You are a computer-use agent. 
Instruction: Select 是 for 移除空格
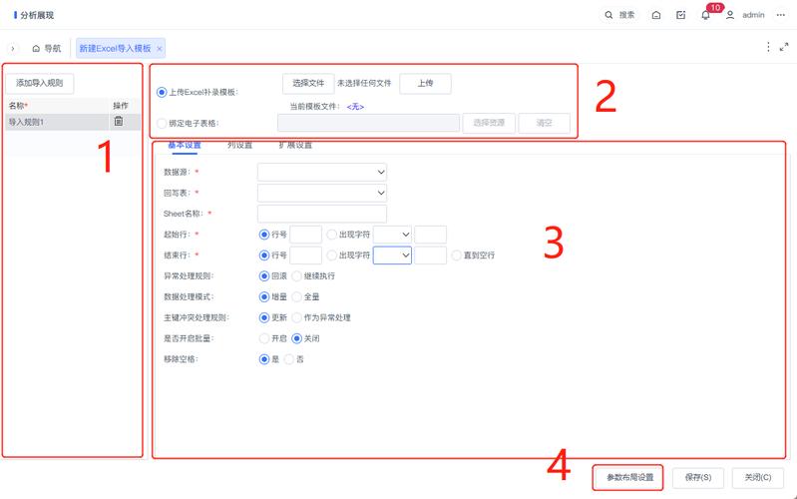[263, 359]
